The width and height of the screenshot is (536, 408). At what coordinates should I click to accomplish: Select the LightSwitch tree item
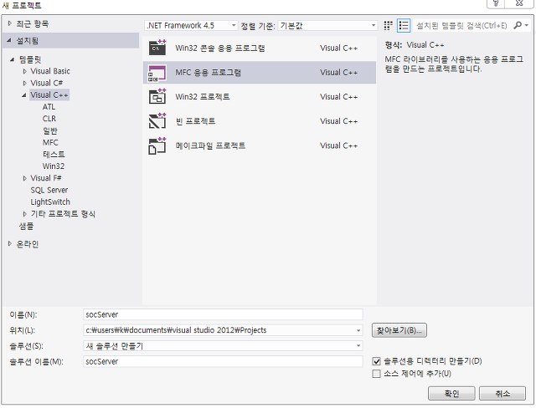[x=50, y=202]
